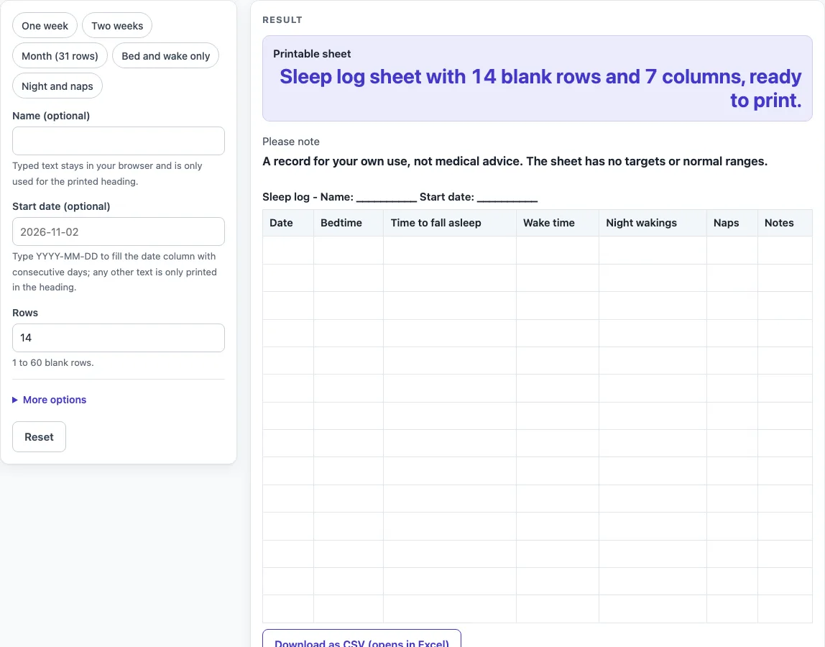Click the 'Type YYYY-MM-DD' date hint text
This screenshot has width=825, height=647.
(115, 272)
